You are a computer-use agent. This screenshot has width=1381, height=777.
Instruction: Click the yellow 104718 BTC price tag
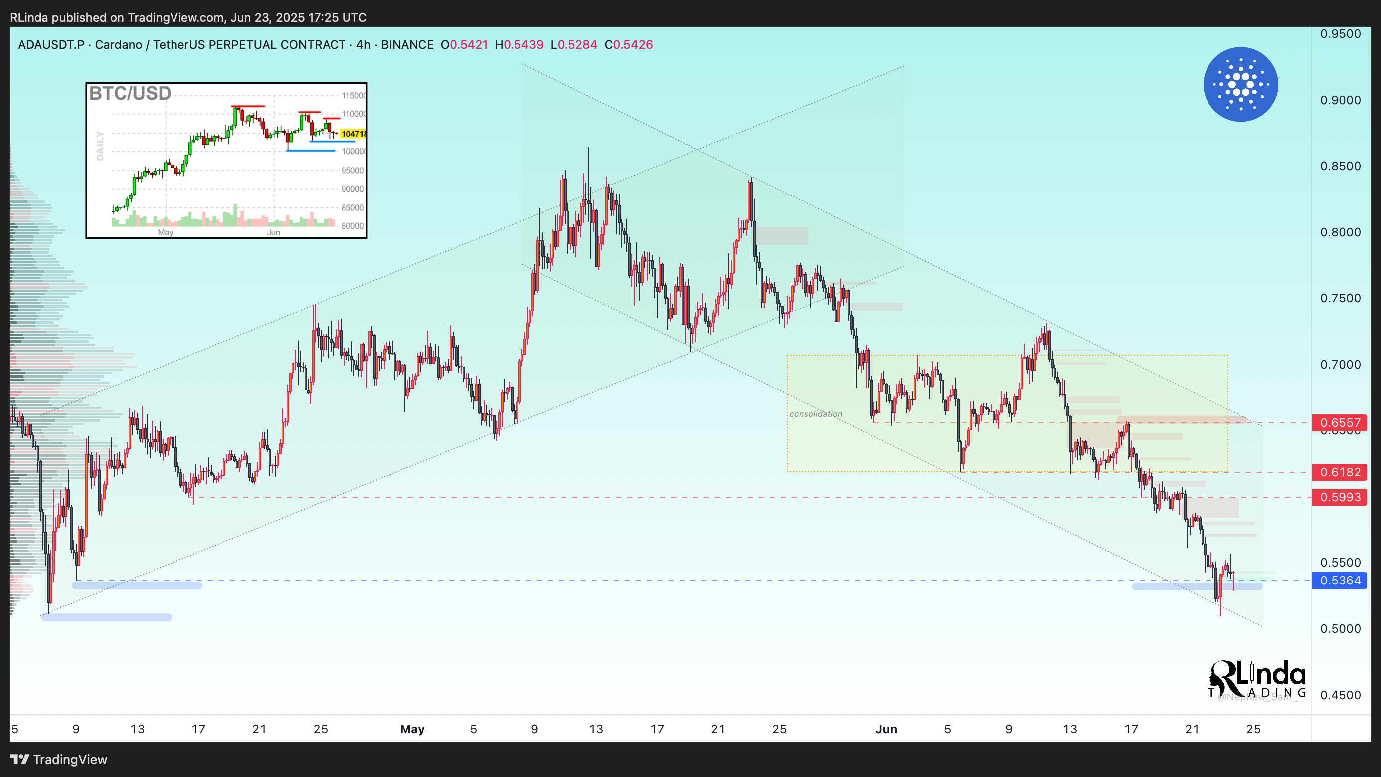coord(353,134)
